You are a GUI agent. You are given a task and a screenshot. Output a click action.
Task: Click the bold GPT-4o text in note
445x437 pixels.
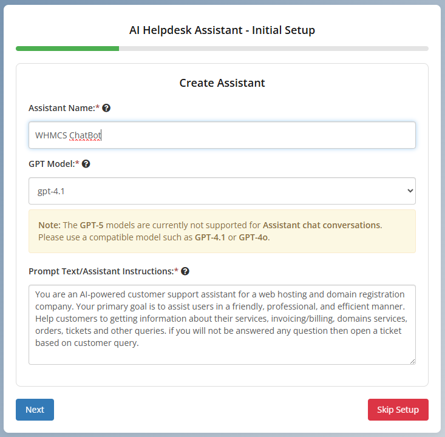coord(253,237)
